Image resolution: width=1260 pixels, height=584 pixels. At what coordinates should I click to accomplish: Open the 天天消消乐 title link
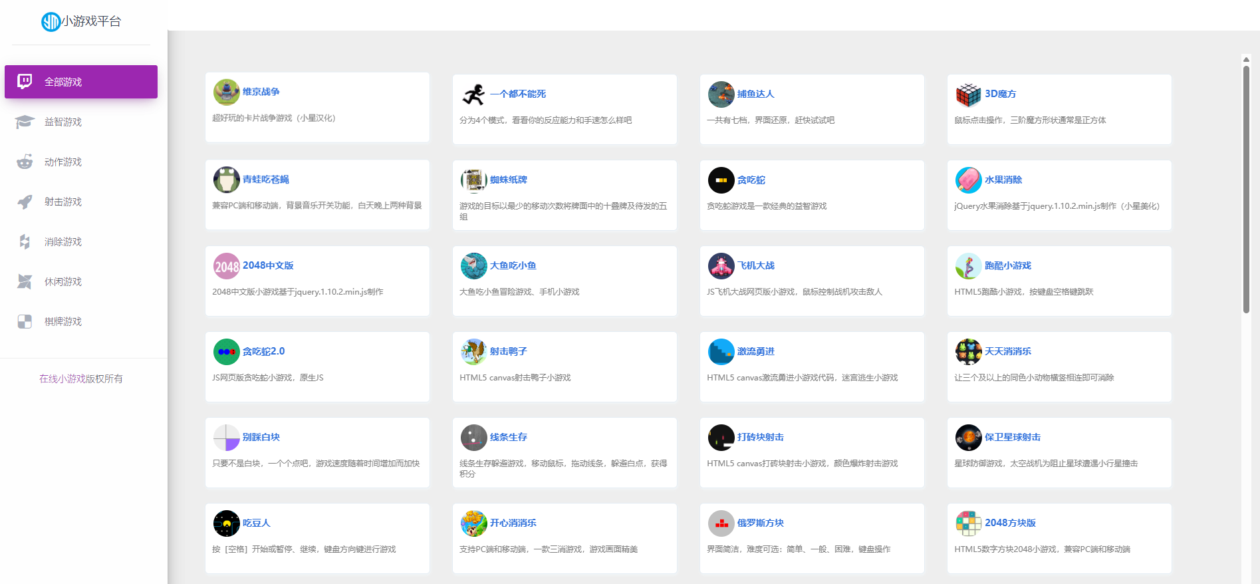(1008, 351)
